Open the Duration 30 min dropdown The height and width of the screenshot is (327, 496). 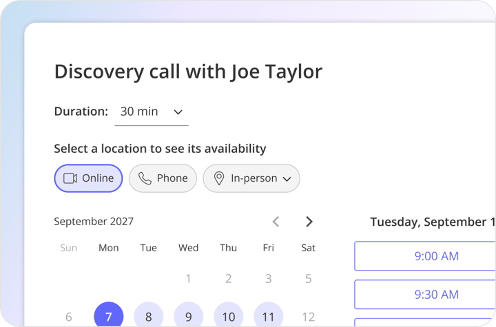pyautogui.click(x=151, y=112)
